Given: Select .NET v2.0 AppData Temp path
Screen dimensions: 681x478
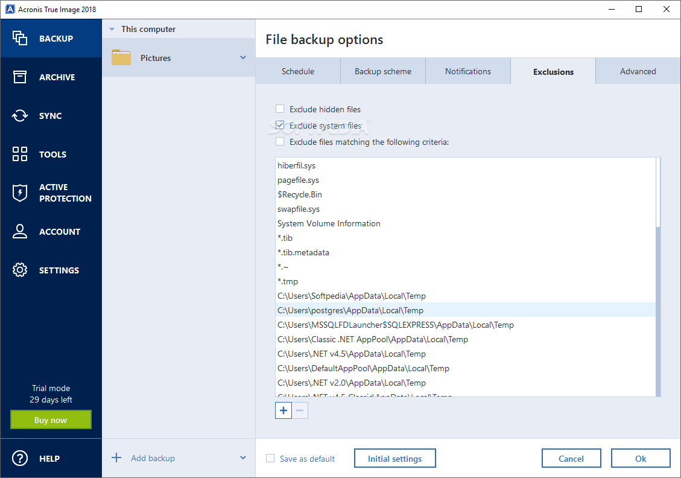Looking at the screenshot, I should pyautogui.click(x=465, y=383).
